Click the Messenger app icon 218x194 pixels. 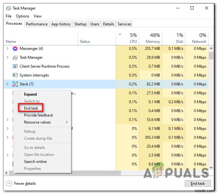(15, 49)
